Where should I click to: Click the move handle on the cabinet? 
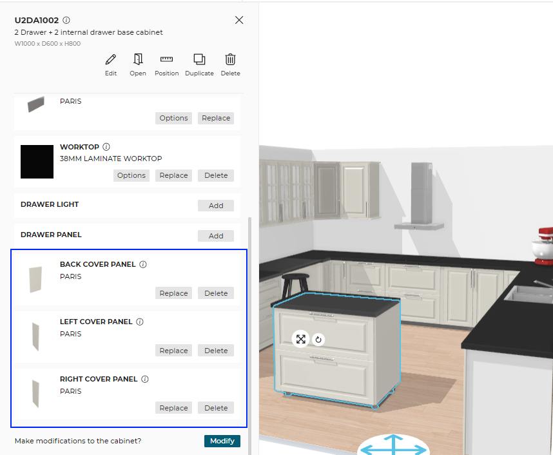[300, 340]
